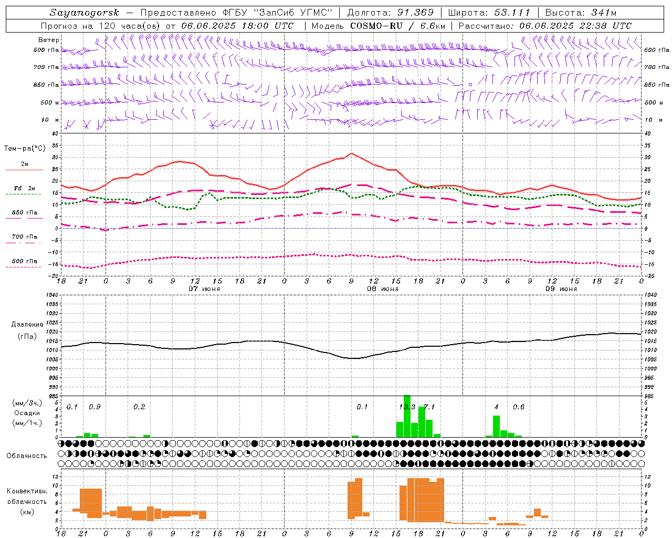Screen dimensions: 672x538
Task: Click the 'Конвективн.' convective cloud label
Action: click(27, 491)
